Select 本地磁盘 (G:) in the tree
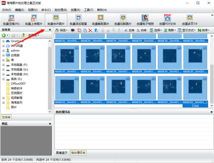This screenshot has height=163, width=214. click(19, 69)
